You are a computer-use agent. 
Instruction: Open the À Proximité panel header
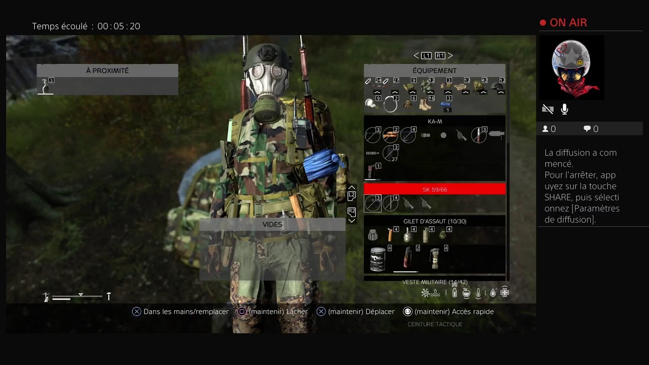107,70
